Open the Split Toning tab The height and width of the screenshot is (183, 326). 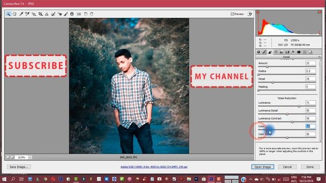tap(281, 52)
